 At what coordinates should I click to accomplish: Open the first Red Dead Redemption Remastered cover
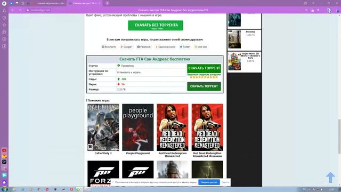click(x=173, y=127)
